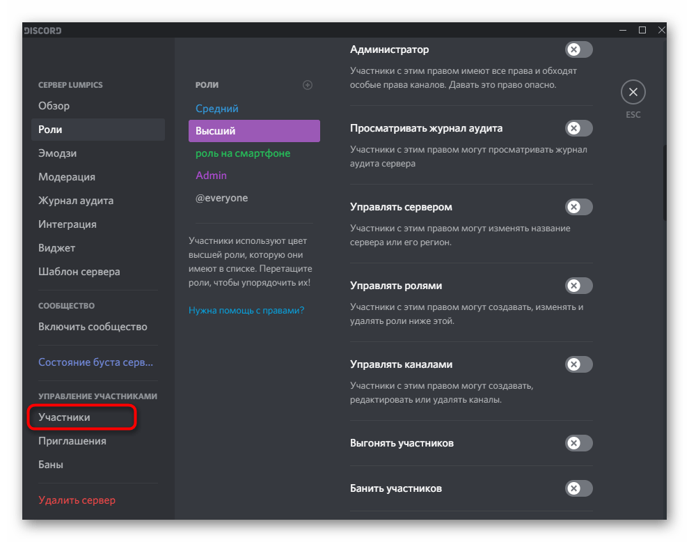This screenshot has height=542, width=689.
Task: Add a new role with plus icon
Action: [308, 85]
